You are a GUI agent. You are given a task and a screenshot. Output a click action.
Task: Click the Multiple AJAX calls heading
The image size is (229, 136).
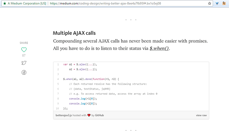coord(74,33)
